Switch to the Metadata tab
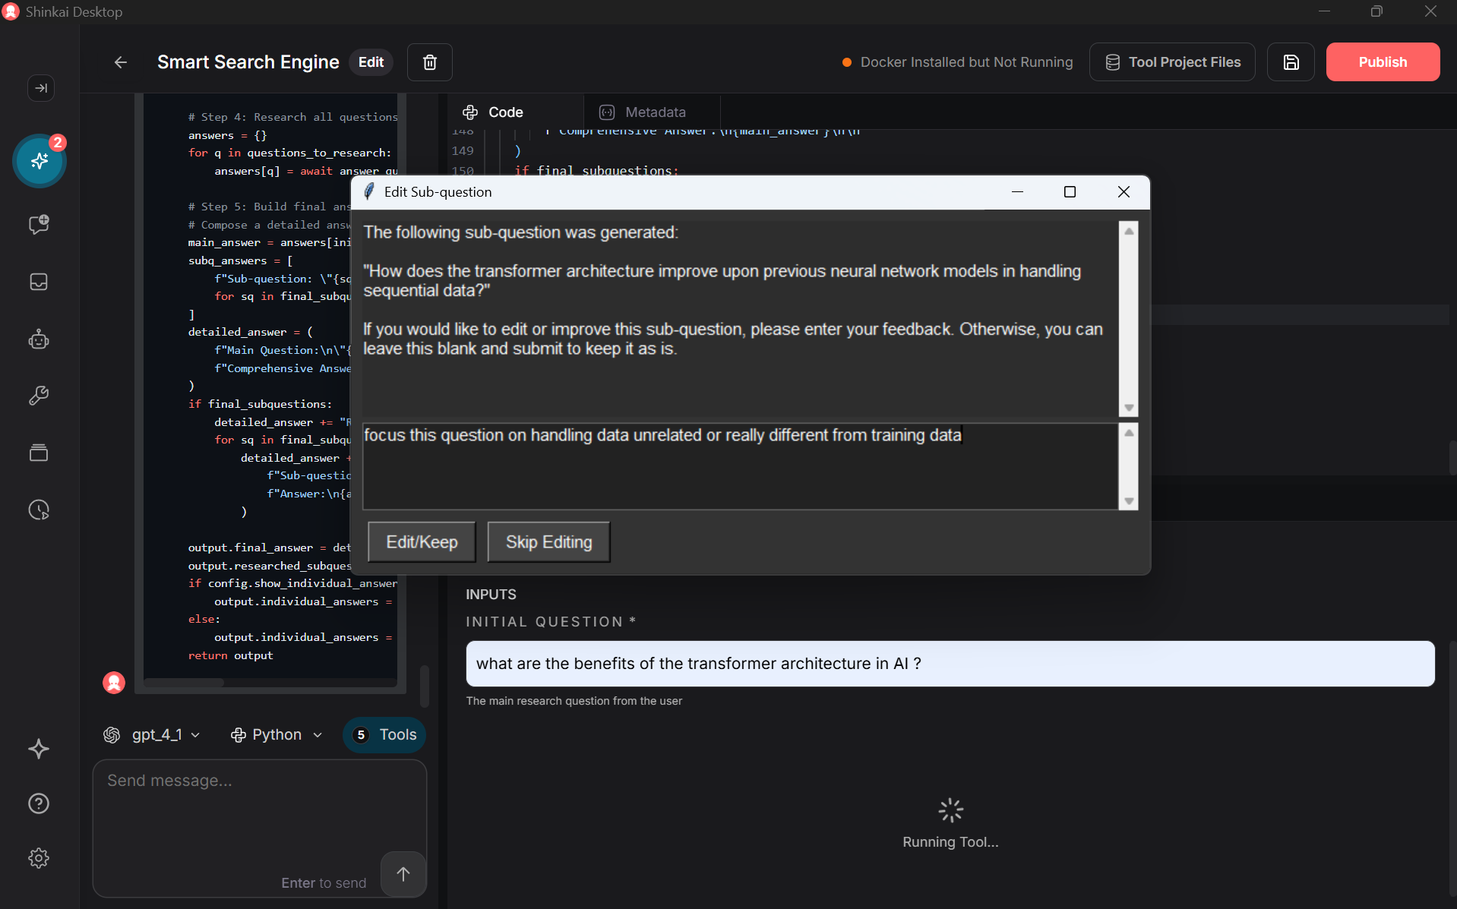This screenshot has width=1457, height=909. 643,112
